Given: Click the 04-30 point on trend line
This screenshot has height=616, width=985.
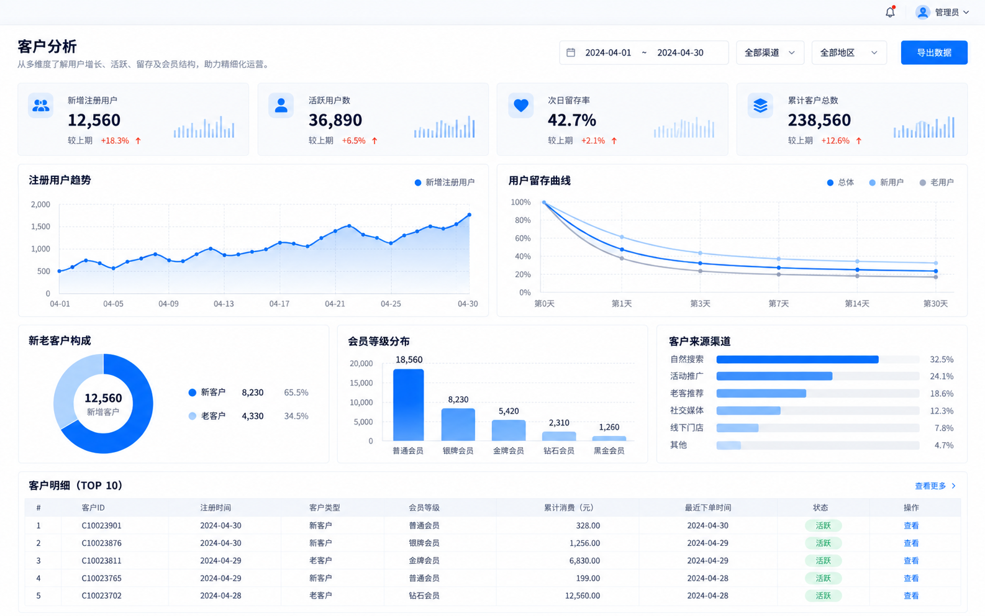Looking at the screenshot, I should click(470, 215).
